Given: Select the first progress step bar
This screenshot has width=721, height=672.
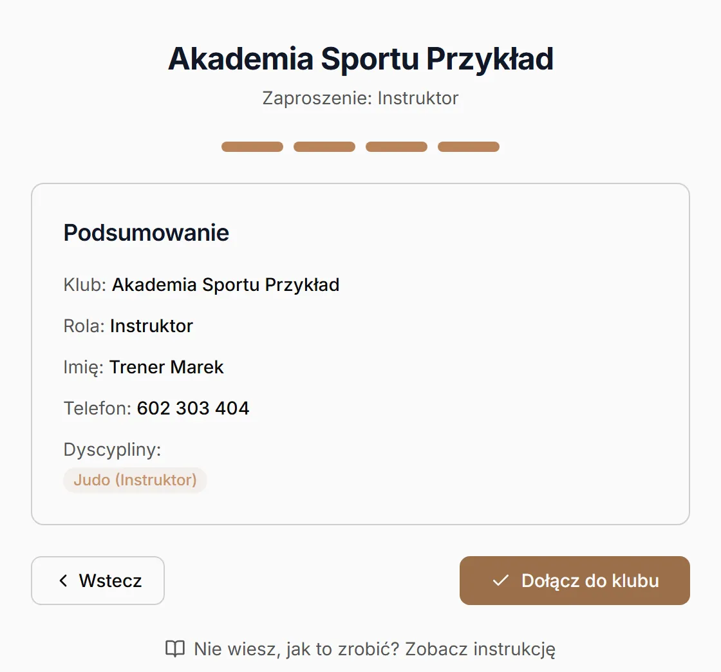Looking at the screenshot, I should pyautogui.click(x=252, y=147).
